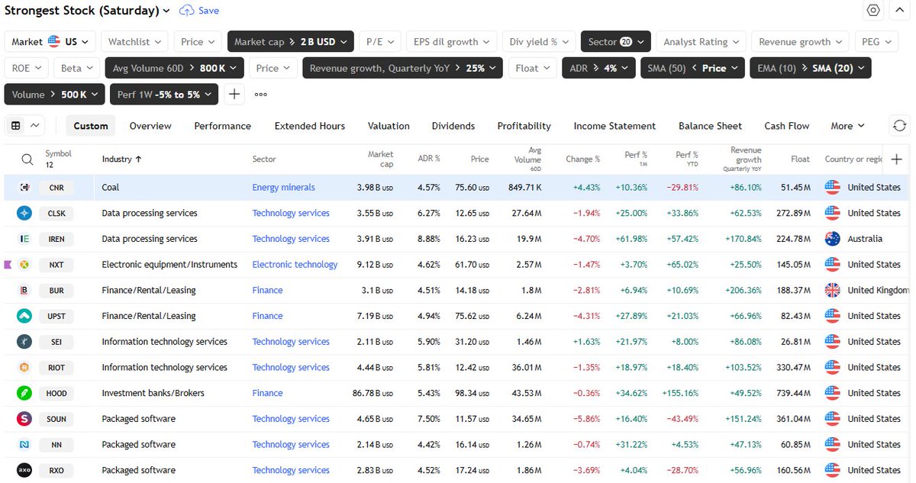Switch to the Profitability tab
The height and width of the screenshot is (483, 916).
coord(524,126)
